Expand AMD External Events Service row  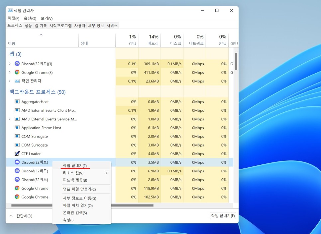(x=10, y=119)
